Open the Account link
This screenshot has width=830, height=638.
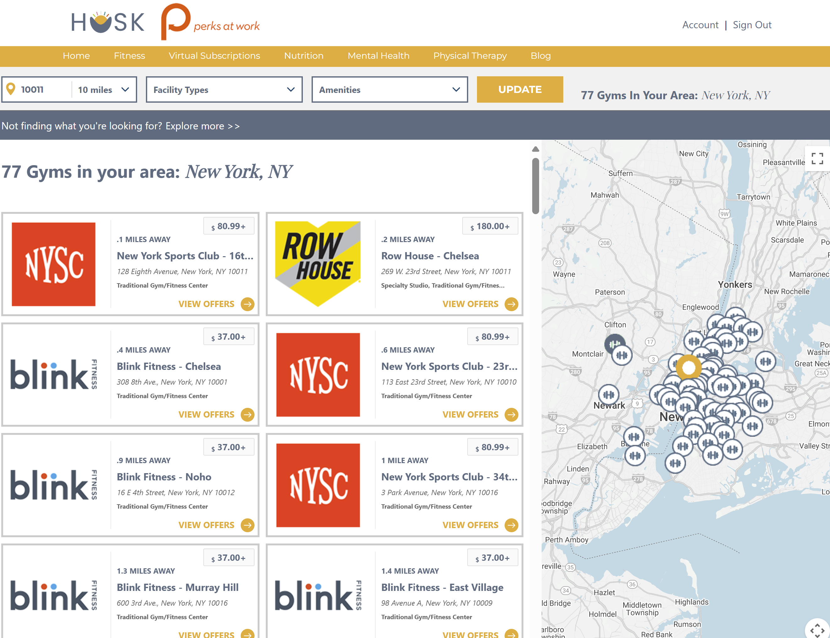(700, 25)
